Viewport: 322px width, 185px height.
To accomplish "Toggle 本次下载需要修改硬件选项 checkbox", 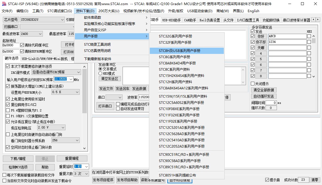I will (8, 66).
